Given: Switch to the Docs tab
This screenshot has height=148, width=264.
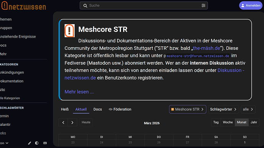Looking at the screenshot, I should tap(98, 109).
